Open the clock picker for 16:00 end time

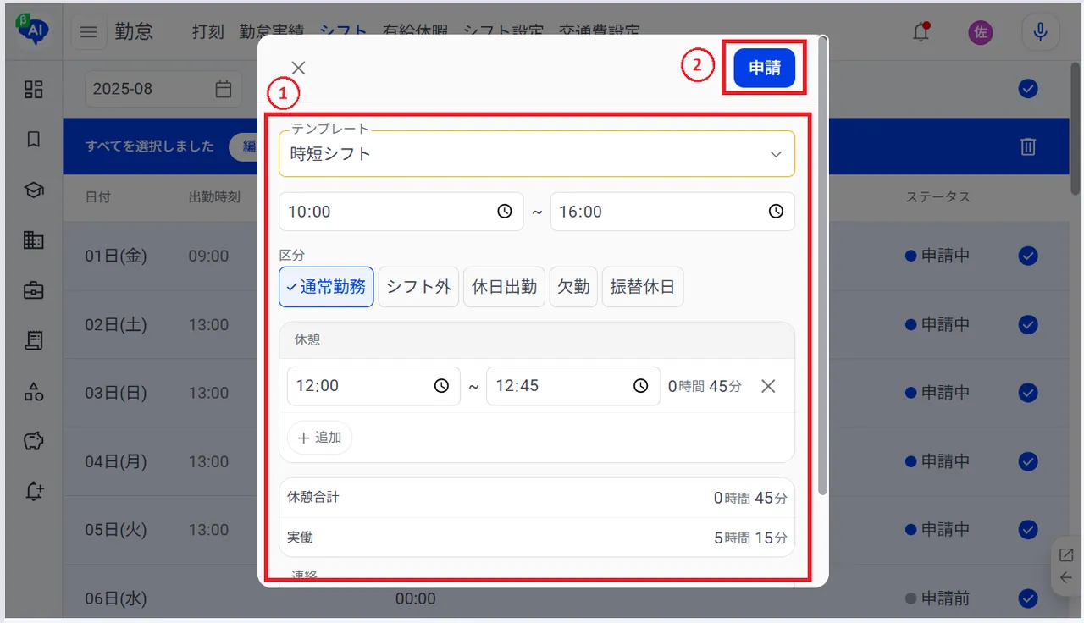(x=776, y=212)
